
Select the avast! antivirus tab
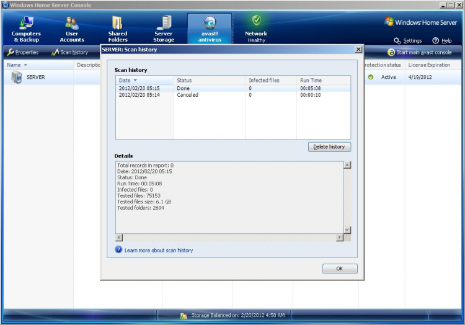pyautogui.click(x=210, y=29)
